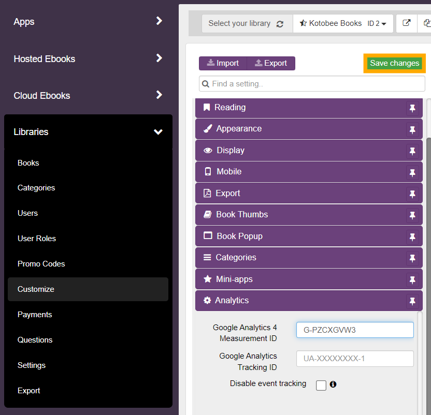Click the Google Analytics Tracking ID field
This screenshot has width=431, height=415.
(x=355, y=359)
